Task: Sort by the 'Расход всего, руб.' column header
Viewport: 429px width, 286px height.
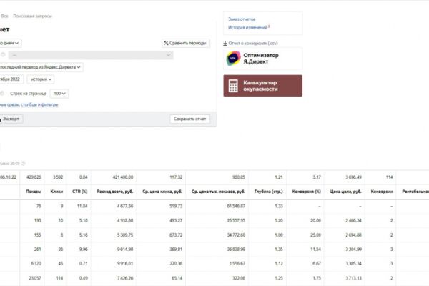Action: pyautogui.click(x=115, y=192)
